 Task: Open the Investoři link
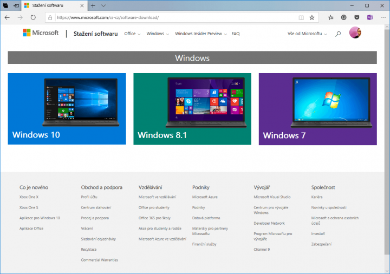click(318, 234)
